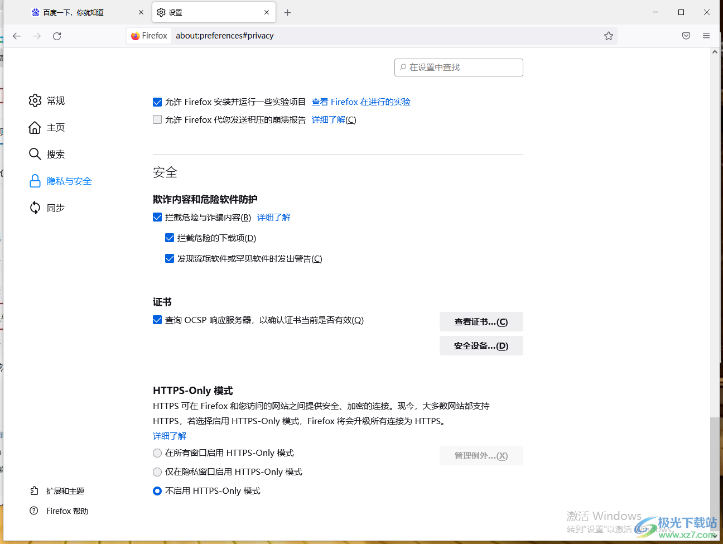Click the 管理例外 button
Viewport: 723px width, 544px height.
[481, 456]
